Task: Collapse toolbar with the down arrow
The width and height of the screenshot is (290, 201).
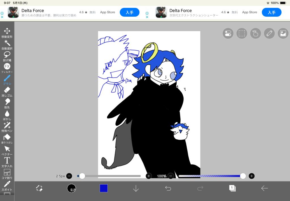Action: 136,188
